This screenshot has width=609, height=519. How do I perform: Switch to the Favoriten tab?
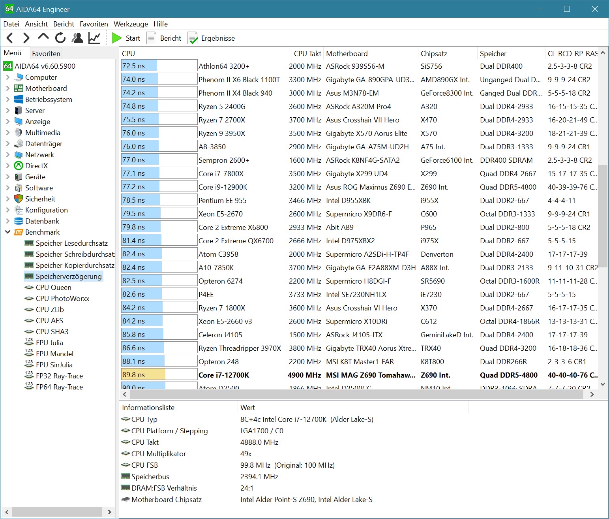[x=46, y=53]
